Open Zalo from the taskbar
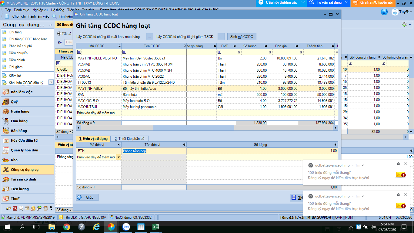 [x=126, y=227]
